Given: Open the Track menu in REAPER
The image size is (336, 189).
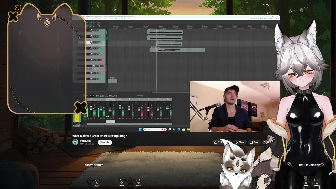Looking at the screenshot, I should pos(95,19).
